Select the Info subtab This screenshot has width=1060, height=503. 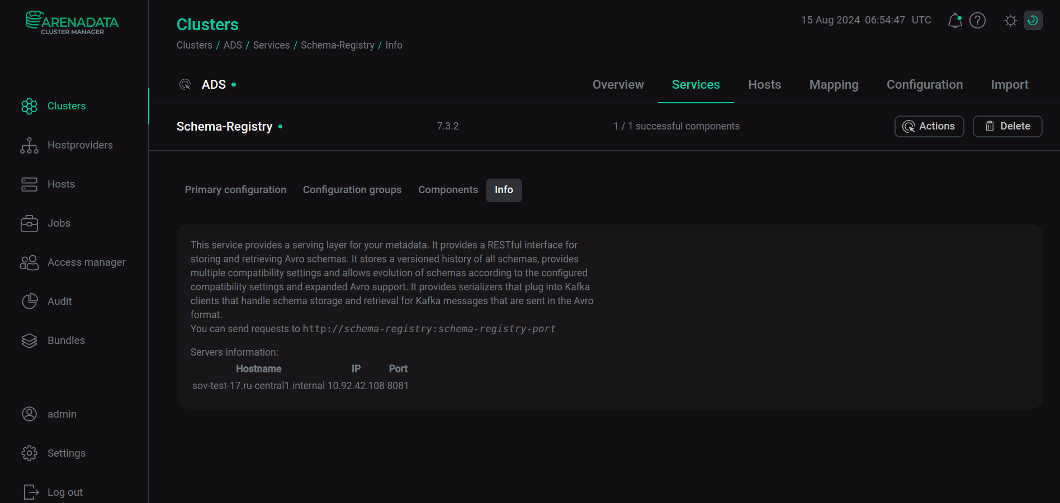pyautogui.click(x=504, y=190)
